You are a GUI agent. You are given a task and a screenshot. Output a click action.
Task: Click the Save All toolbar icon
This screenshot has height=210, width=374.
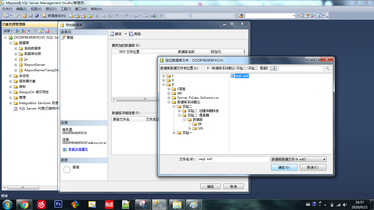click(36, 16)
